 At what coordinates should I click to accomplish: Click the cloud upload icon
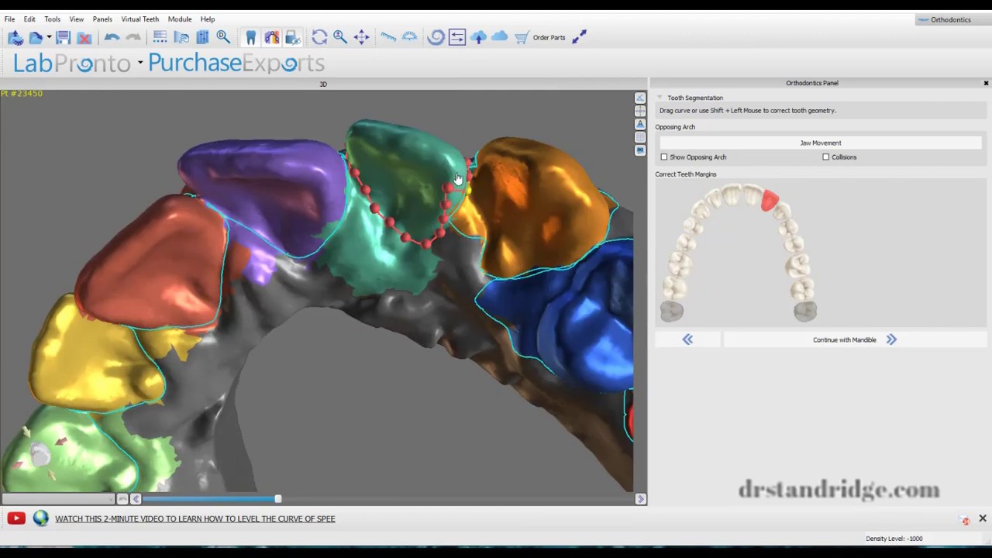coord(478,37)
